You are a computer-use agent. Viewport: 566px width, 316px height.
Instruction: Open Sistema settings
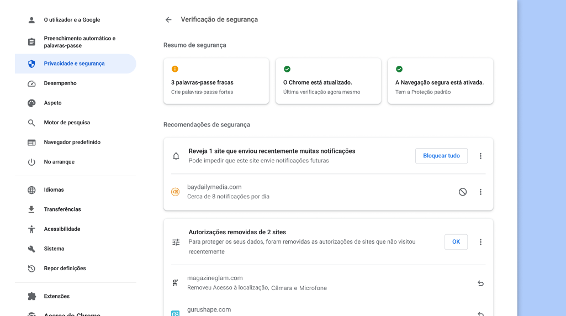coord(76,249)
